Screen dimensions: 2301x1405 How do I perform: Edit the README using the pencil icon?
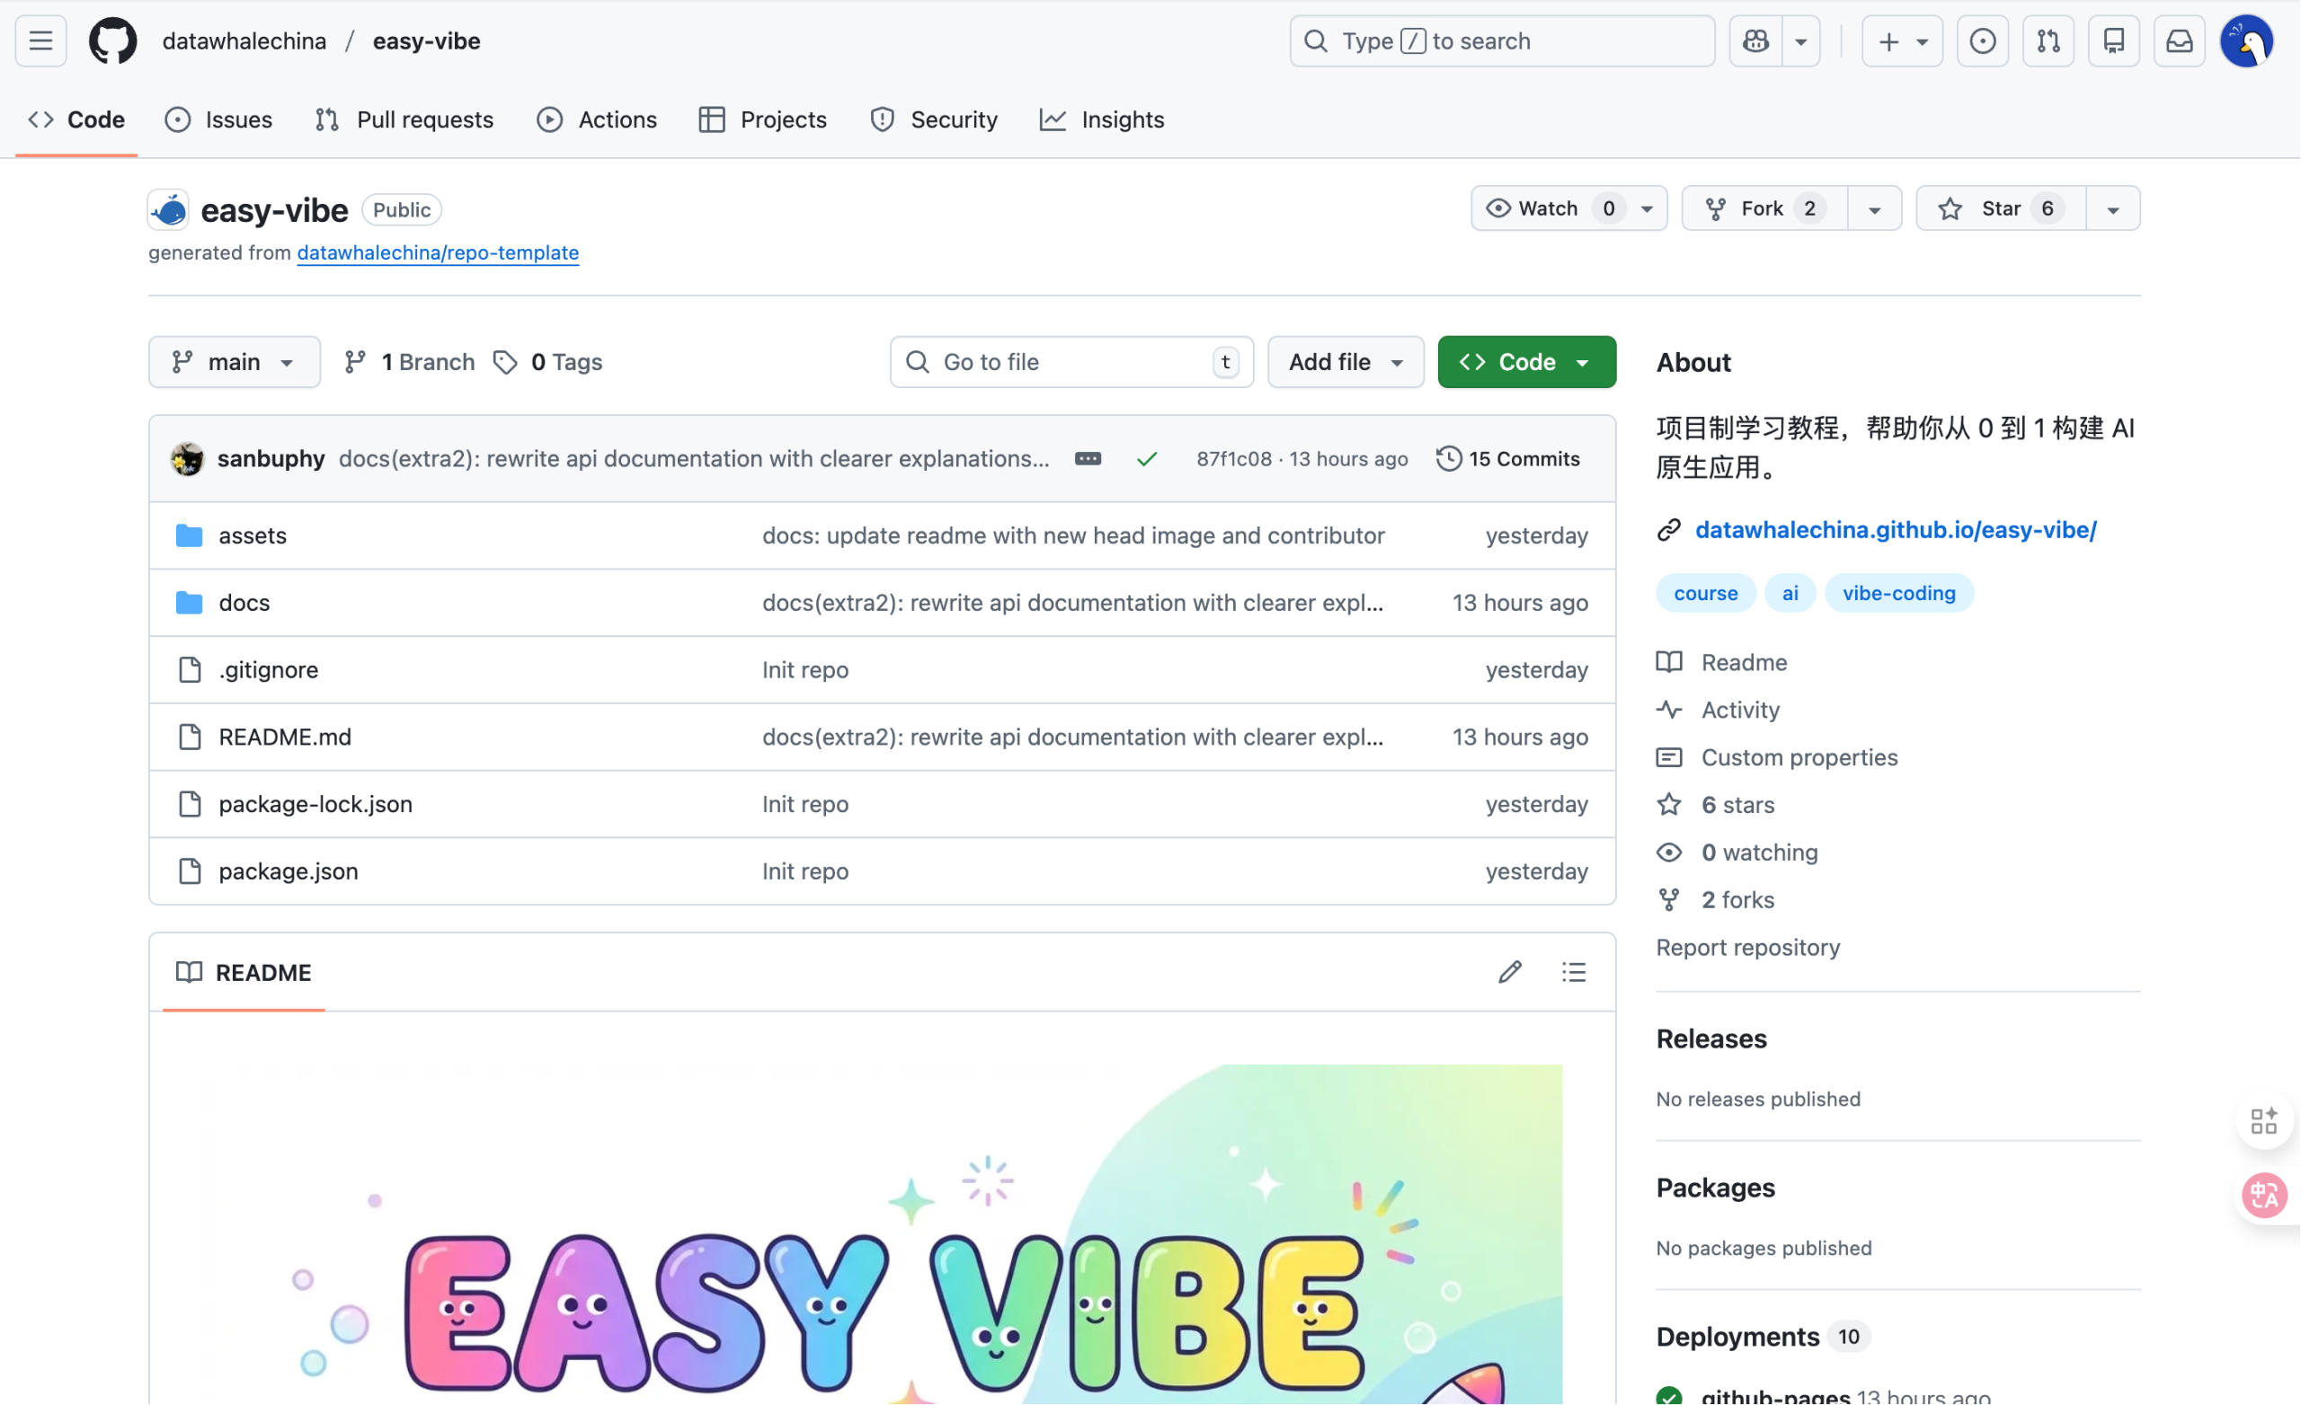(1509, 972)
